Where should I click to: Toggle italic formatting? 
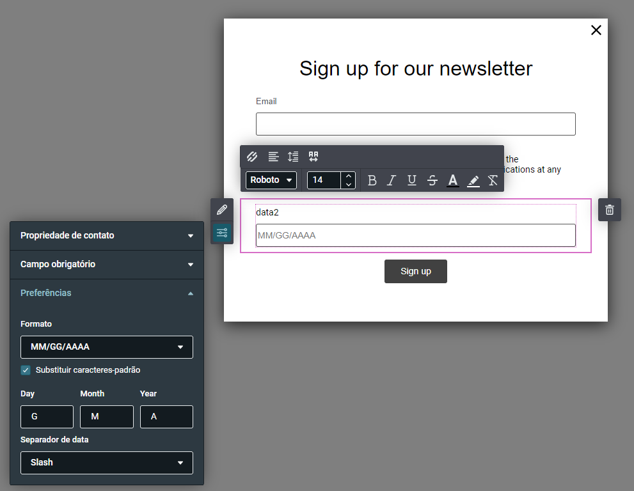(392, 180)
